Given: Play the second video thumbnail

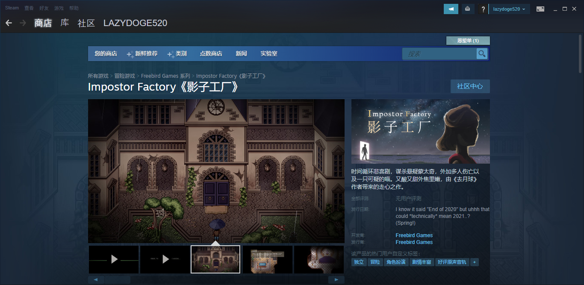Looking at the screenshot, I should 165,259.
